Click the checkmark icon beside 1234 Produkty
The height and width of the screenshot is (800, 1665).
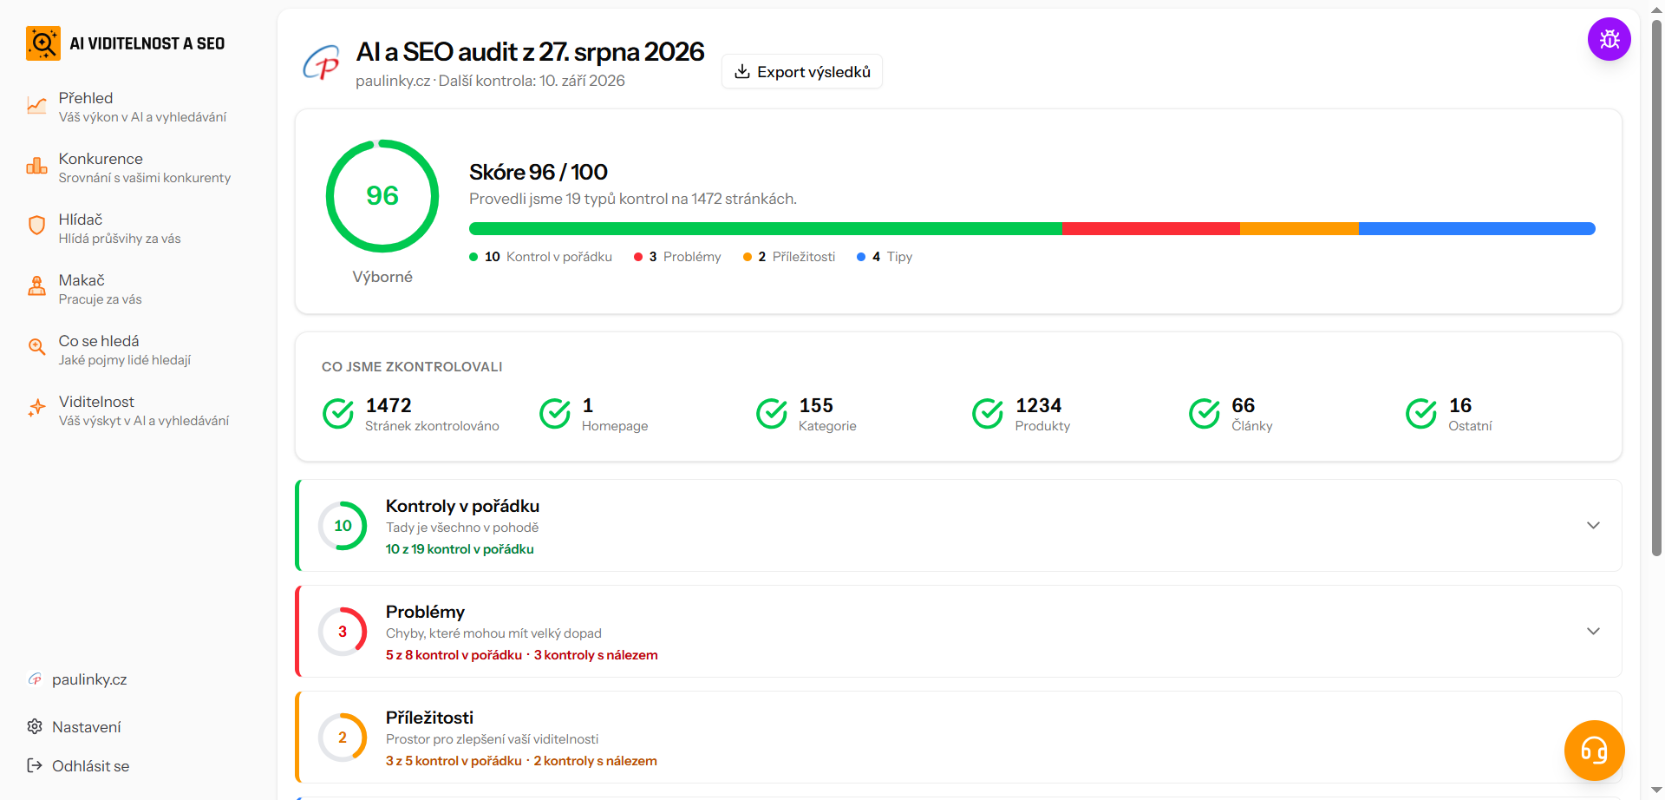click(988, 414)
